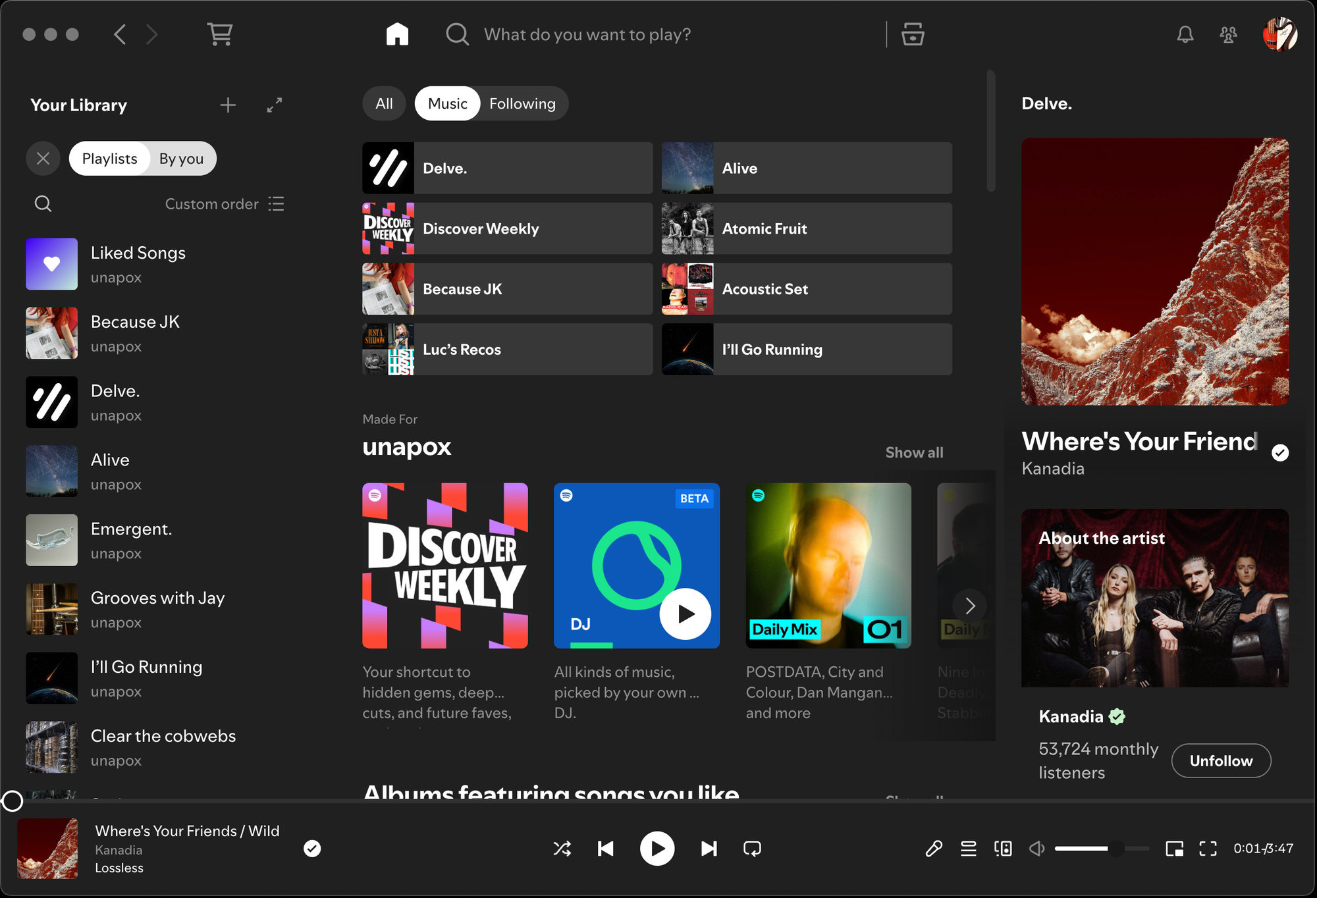Toggle saved checkmark in the player bar
Image resolution: width=1317 pixels, height=898 pixels.
(x=312, y=849)
